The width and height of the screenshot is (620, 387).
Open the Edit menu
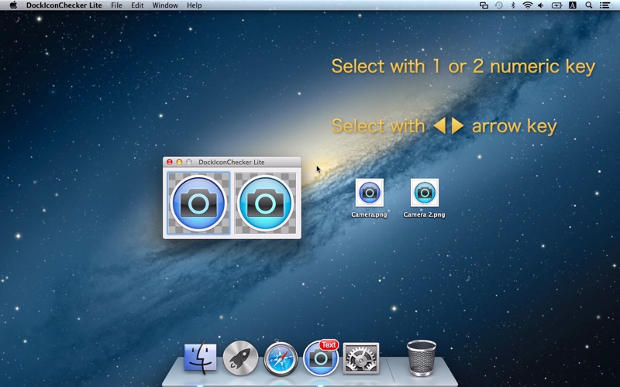(x=137, y=5)
